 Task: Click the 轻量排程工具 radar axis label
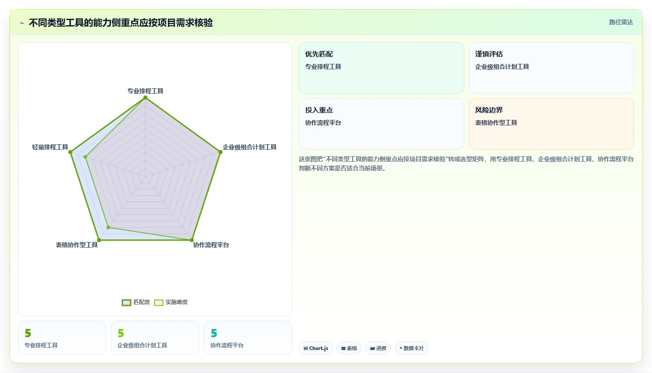pos(50,147)
